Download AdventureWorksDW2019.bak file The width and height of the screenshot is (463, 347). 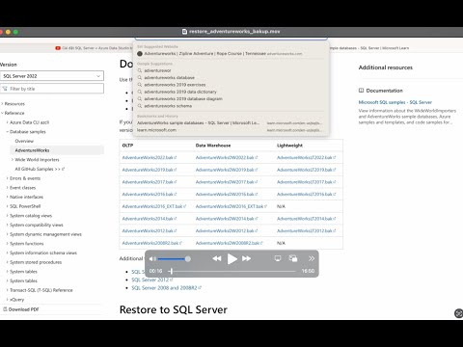pyautogui.click(x=227, y=170)
